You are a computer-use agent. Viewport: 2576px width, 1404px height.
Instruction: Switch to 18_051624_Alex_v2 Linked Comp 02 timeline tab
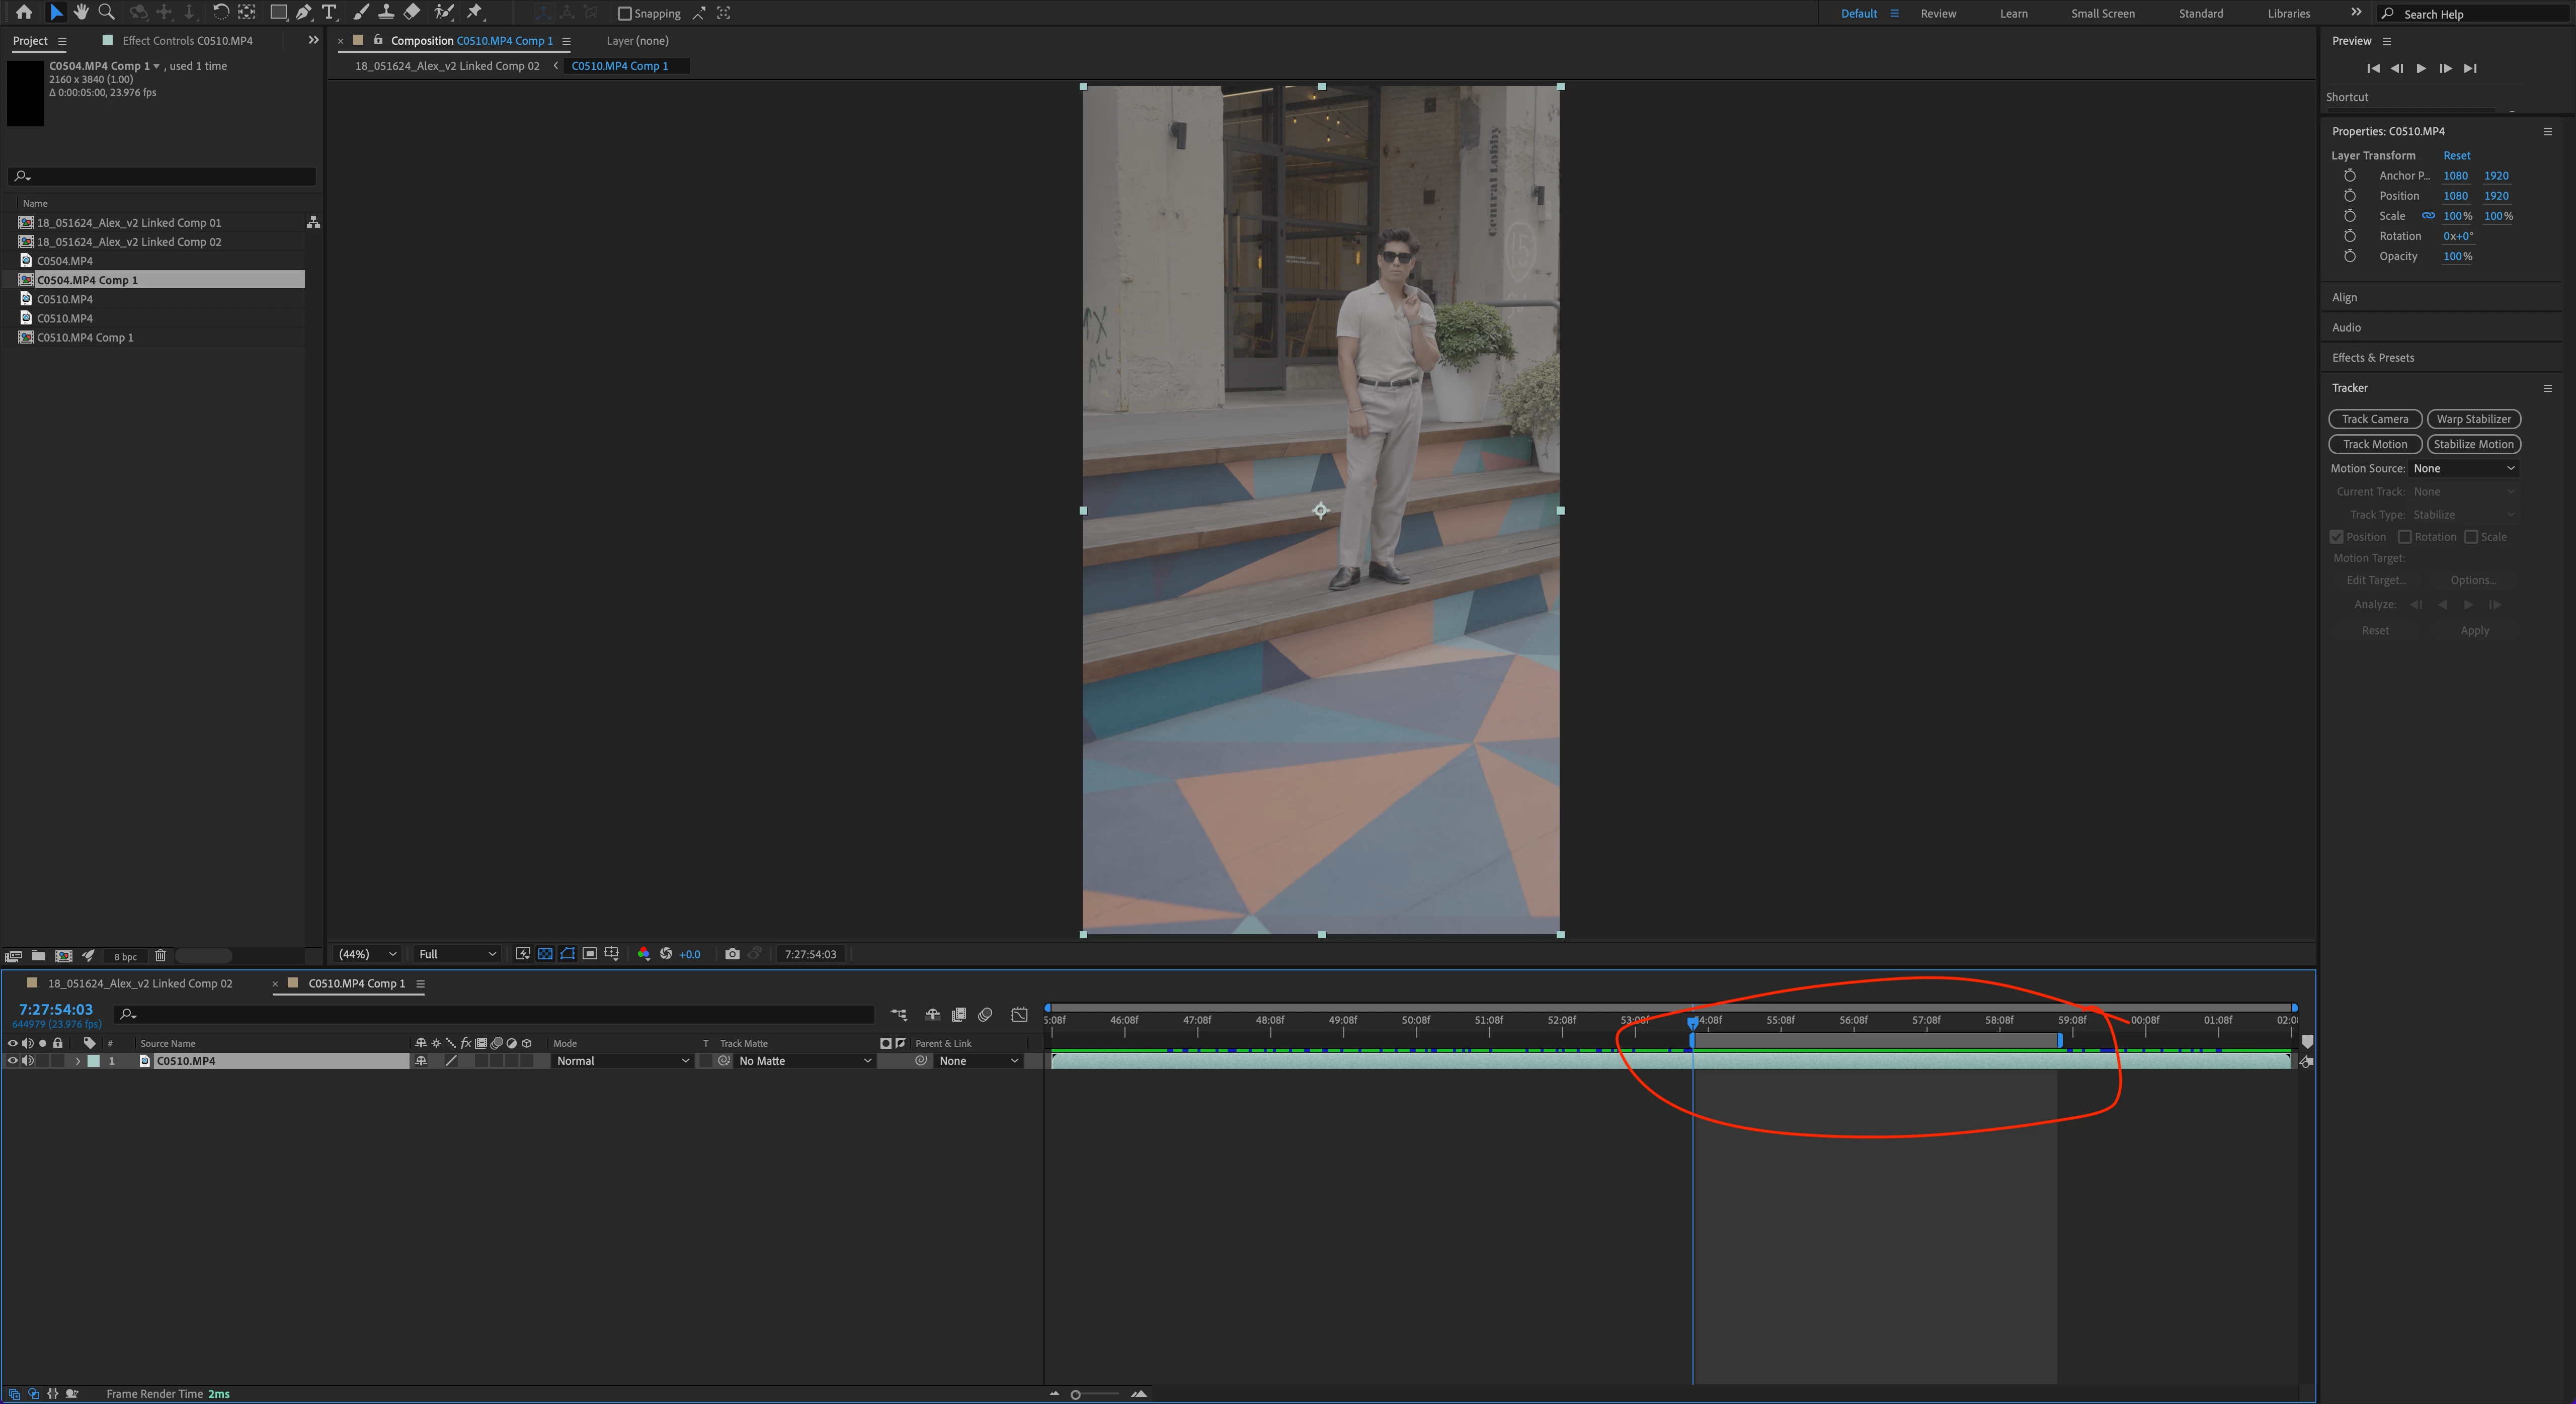tap(140, 983)
